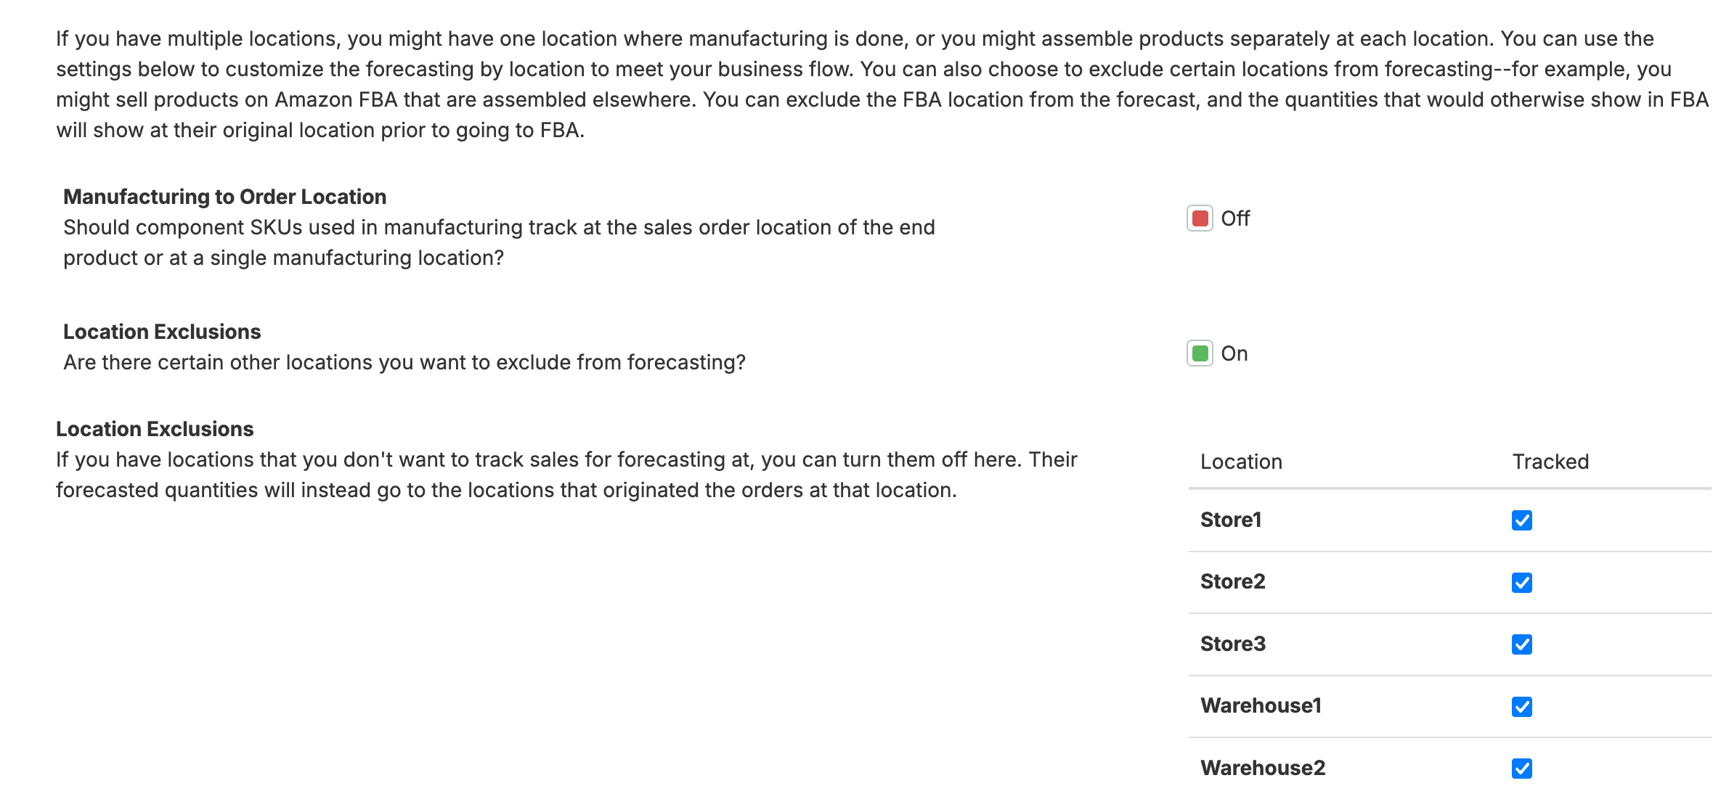Select the Warehouse1 row label
This screenshot has height=807, width=1721.
(x=1261, y=705)
